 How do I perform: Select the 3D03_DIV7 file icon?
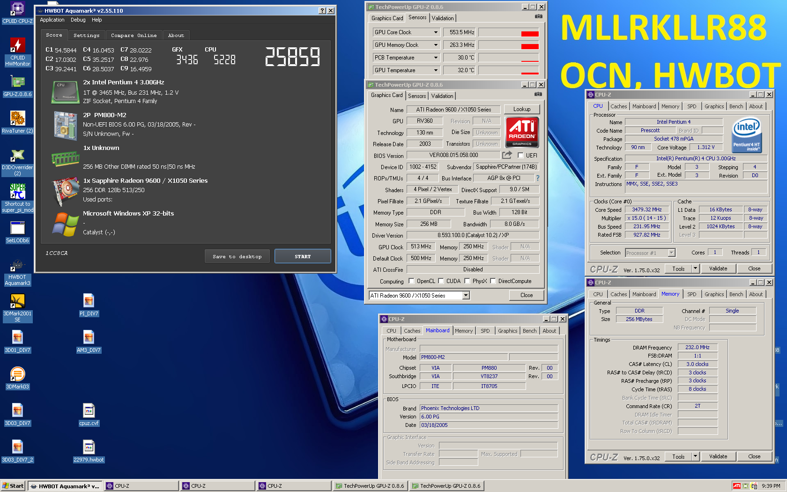click(17, 415)
